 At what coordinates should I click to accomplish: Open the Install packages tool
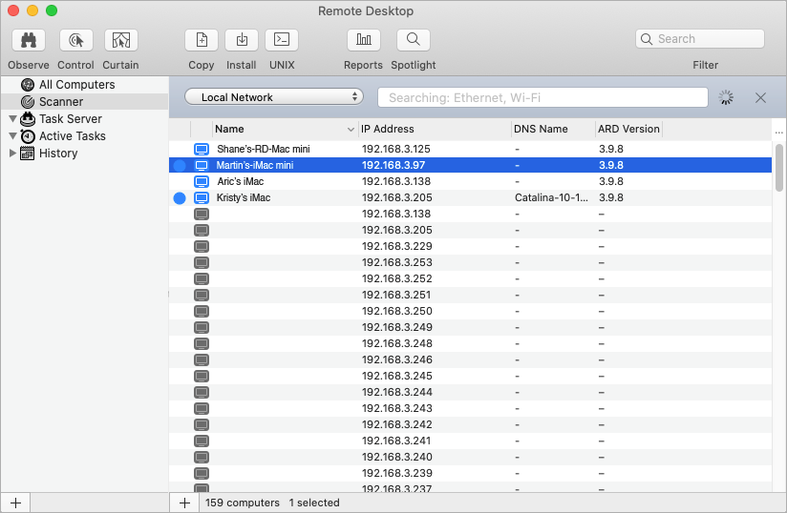[242, 40]
